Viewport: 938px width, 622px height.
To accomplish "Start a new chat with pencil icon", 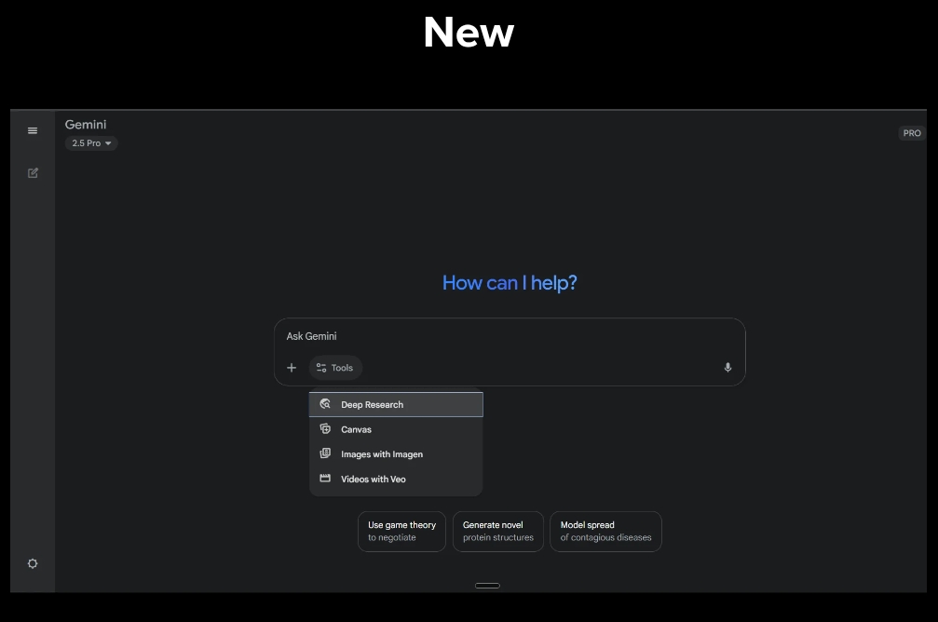I will (x=33, y=173).
